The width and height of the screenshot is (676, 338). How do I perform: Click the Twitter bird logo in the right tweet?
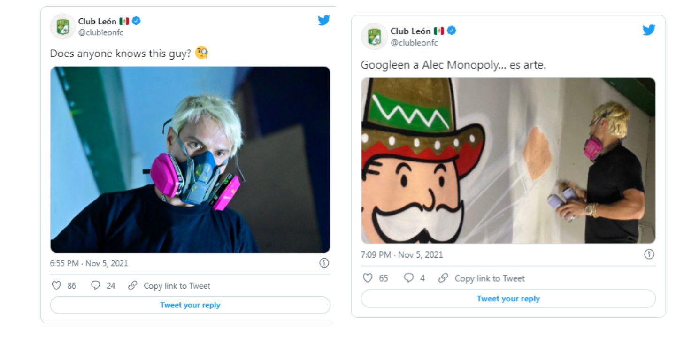coord(649,30)
